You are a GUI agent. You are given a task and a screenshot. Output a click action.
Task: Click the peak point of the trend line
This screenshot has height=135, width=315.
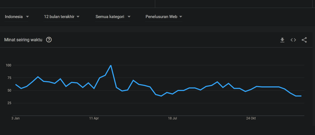pyautogui.click(x=111, y=65)
